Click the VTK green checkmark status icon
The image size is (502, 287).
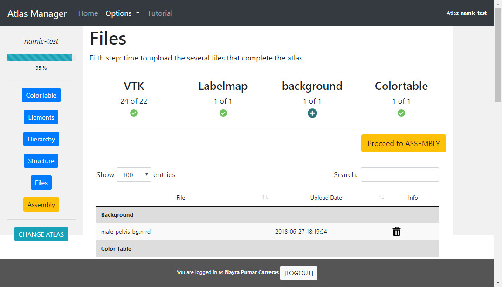click(134, 113)
